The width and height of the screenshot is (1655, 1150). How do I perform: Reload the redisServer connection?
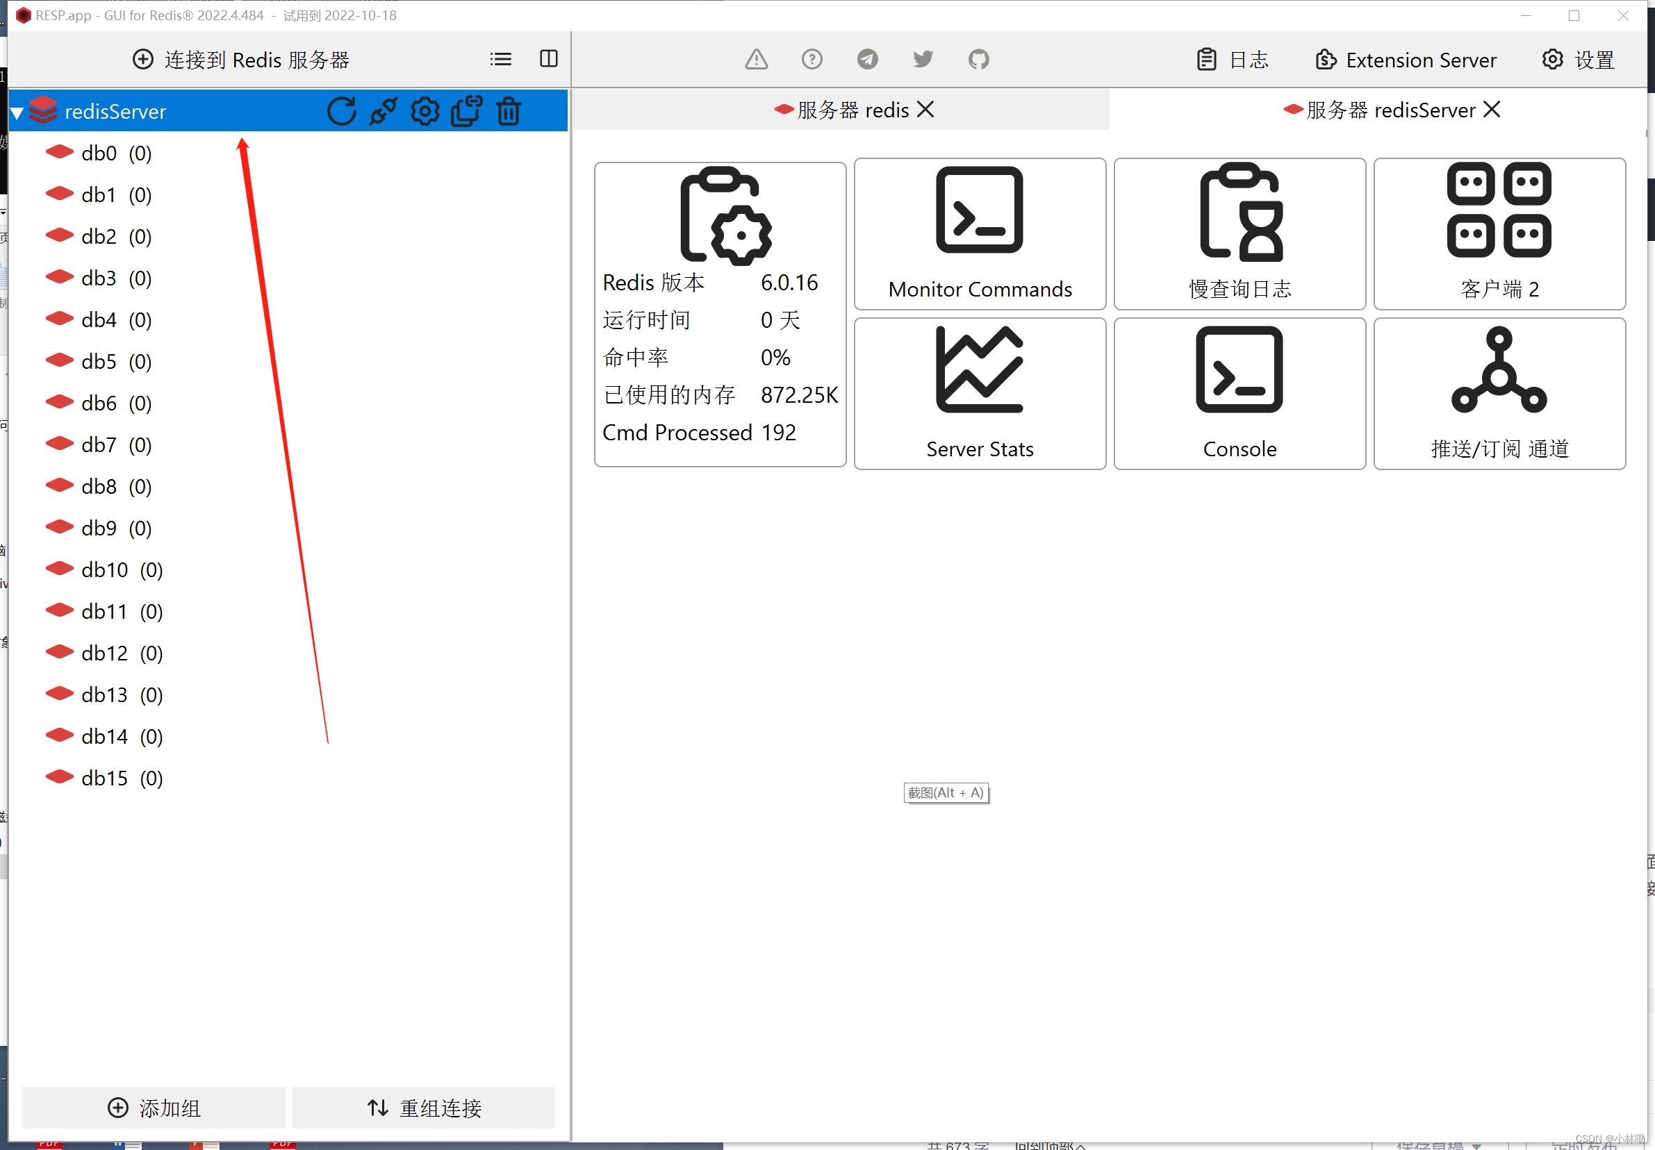(x=342, y=111)
